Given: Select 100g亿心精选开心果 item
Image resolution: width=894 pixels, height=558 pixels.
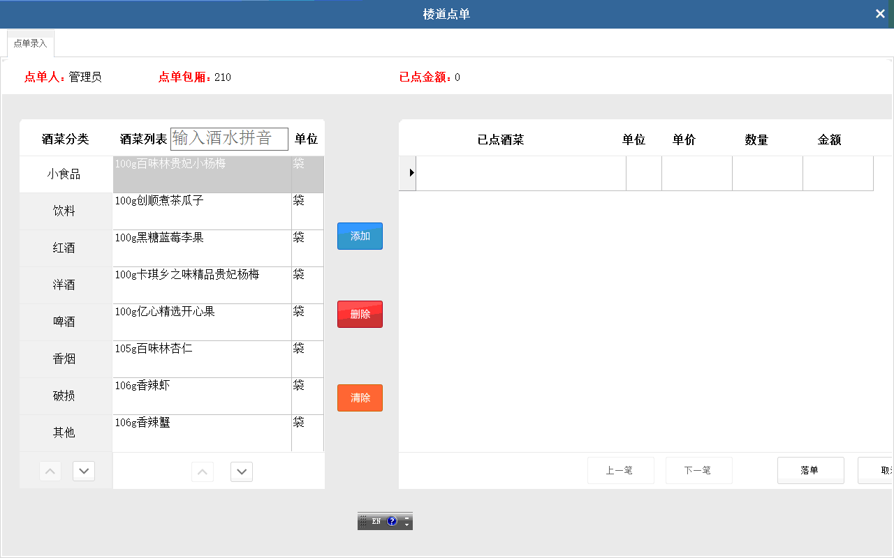Looking at the screenshot, I should tap(202, 322).
